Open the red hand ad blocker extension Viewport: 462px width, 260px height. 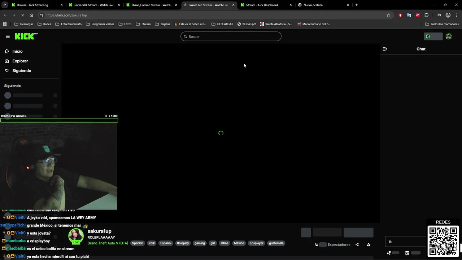pyautogui.click(x=400, y=15)
